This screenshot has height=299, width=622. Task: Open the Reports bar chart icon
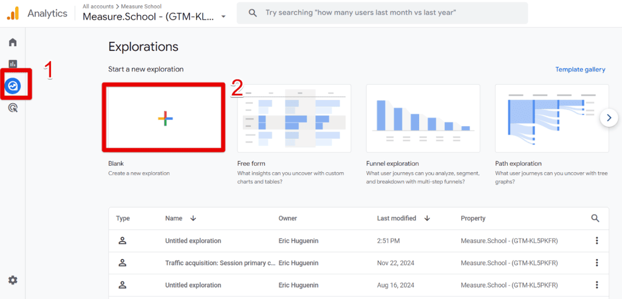click(13, 64)
